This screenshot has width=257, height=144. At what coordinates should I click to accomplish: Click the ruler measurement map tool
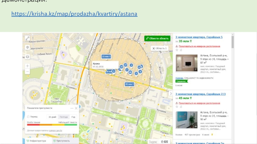click(x=27, y=38)
